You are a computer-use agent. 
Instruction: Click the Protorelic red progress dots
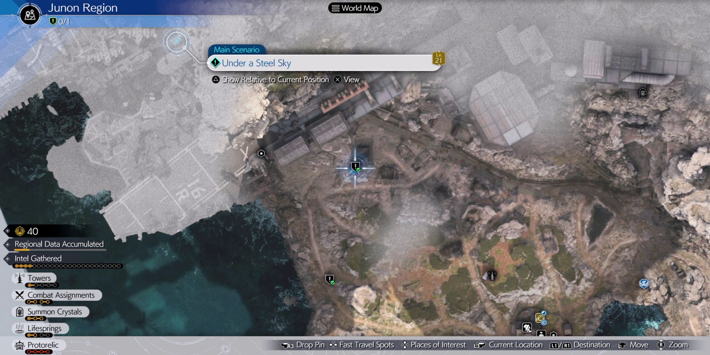click(x=38, y=352)
